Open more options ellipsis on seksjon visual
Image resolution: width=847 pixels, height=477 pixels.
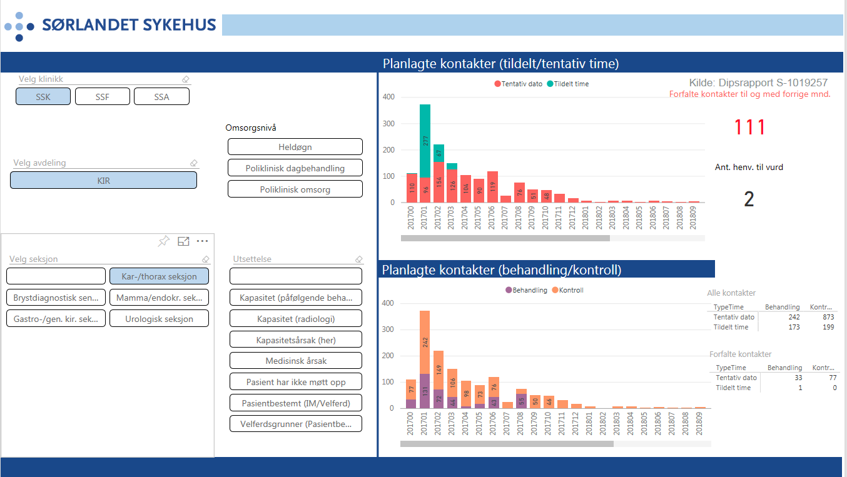[202, 241]
